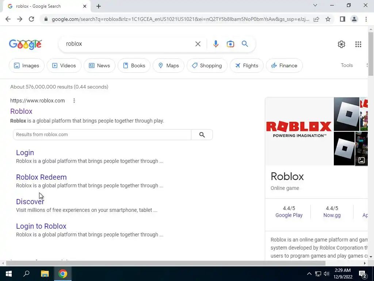This screenshot has height=281, width=374.
Task: Click the browser forward arrow
Action: tap(20, 19)
